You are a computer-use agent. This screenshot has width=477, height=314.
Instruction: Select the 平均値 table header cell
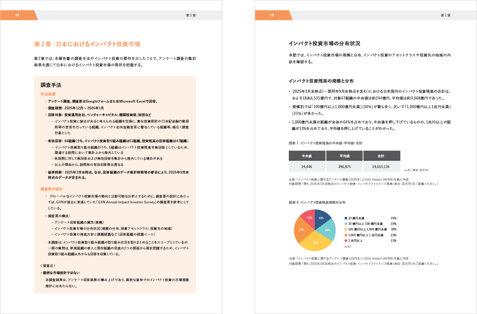(x=344, y=156)
